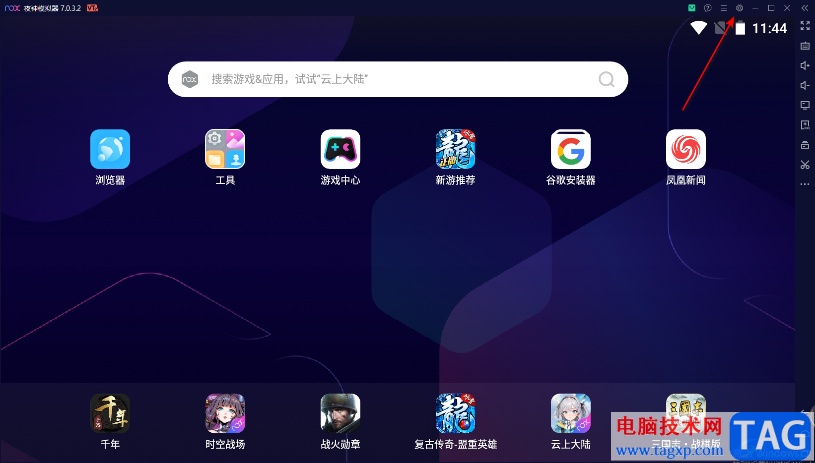Collapse the right sidebar with double chevron
This screenshot has height=463, width=815.
pos(805,8)
